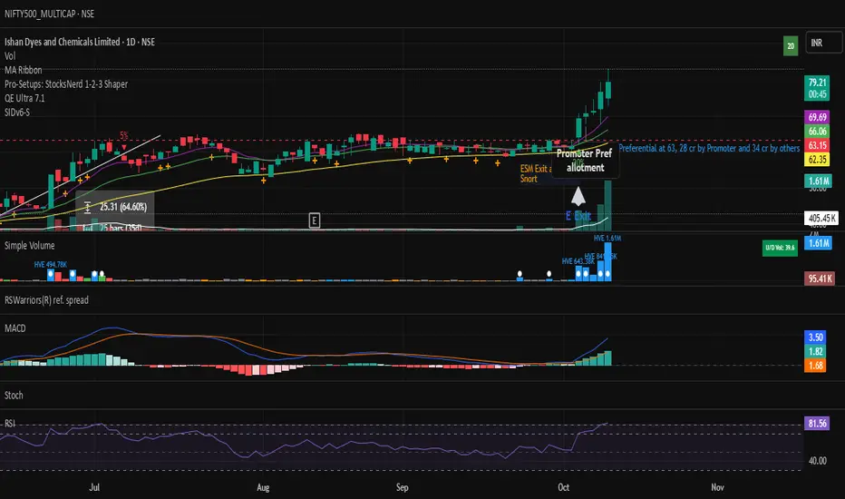Click the 25.31 (64.60%) measurement label

click(123, 207)
